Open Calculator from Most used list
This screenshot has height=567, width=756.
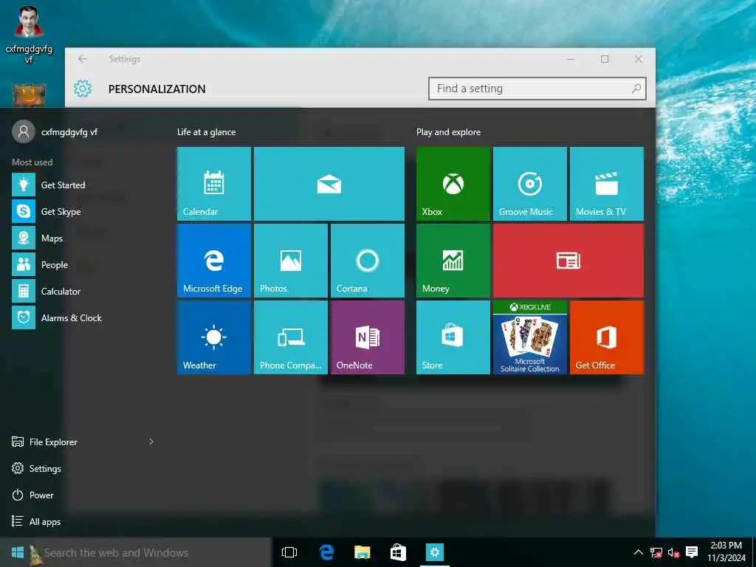[83, 291]
